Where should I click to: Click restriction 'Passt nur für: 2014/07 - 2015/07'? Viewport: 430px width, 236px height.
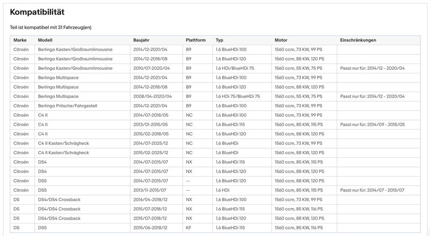(x=372, y=190)
